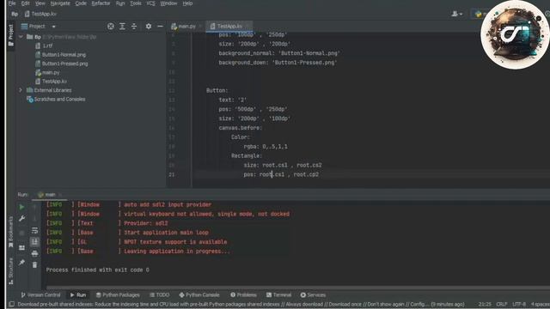Open the VCS menu
Image resolution: width=550 pixels, height=309 pixels.
(x=150, y=3)
